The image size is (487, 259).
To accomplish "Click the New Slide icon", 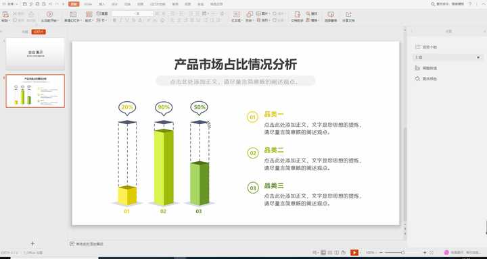I will click(x=73, y=14).
